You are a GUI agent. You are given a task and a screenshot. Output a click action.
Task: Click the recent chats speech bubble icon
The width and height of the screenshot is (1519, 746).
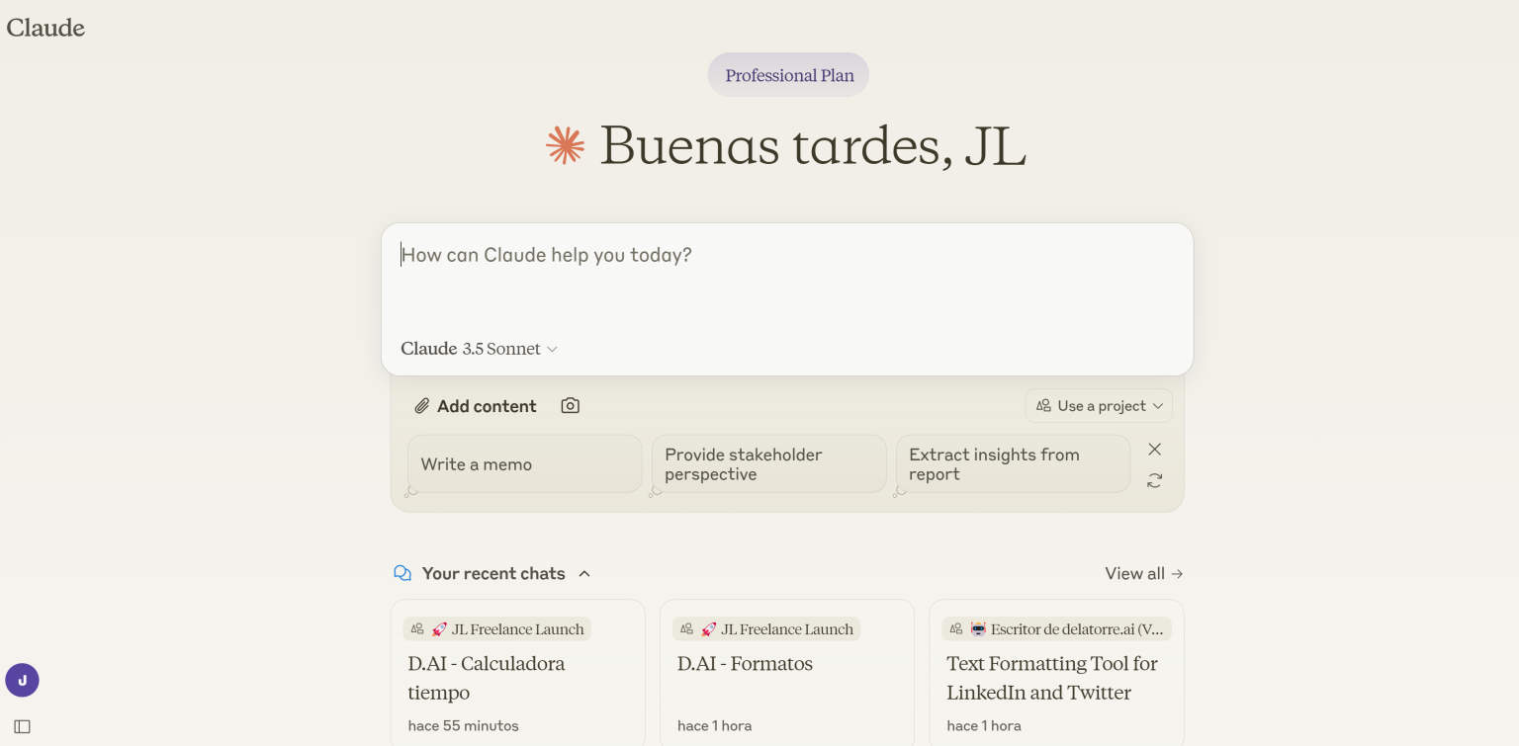pyautogui.click(x=402, y=573)
